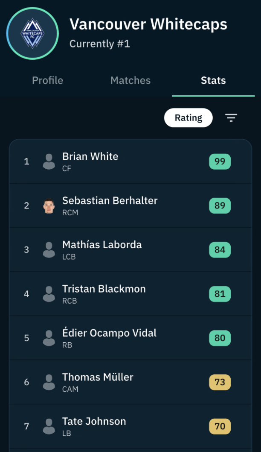Image resolution: width=261 pixels, height=452 pixels.
Task: Switch to the Profile tab
Action: click(x=47, y=80)
